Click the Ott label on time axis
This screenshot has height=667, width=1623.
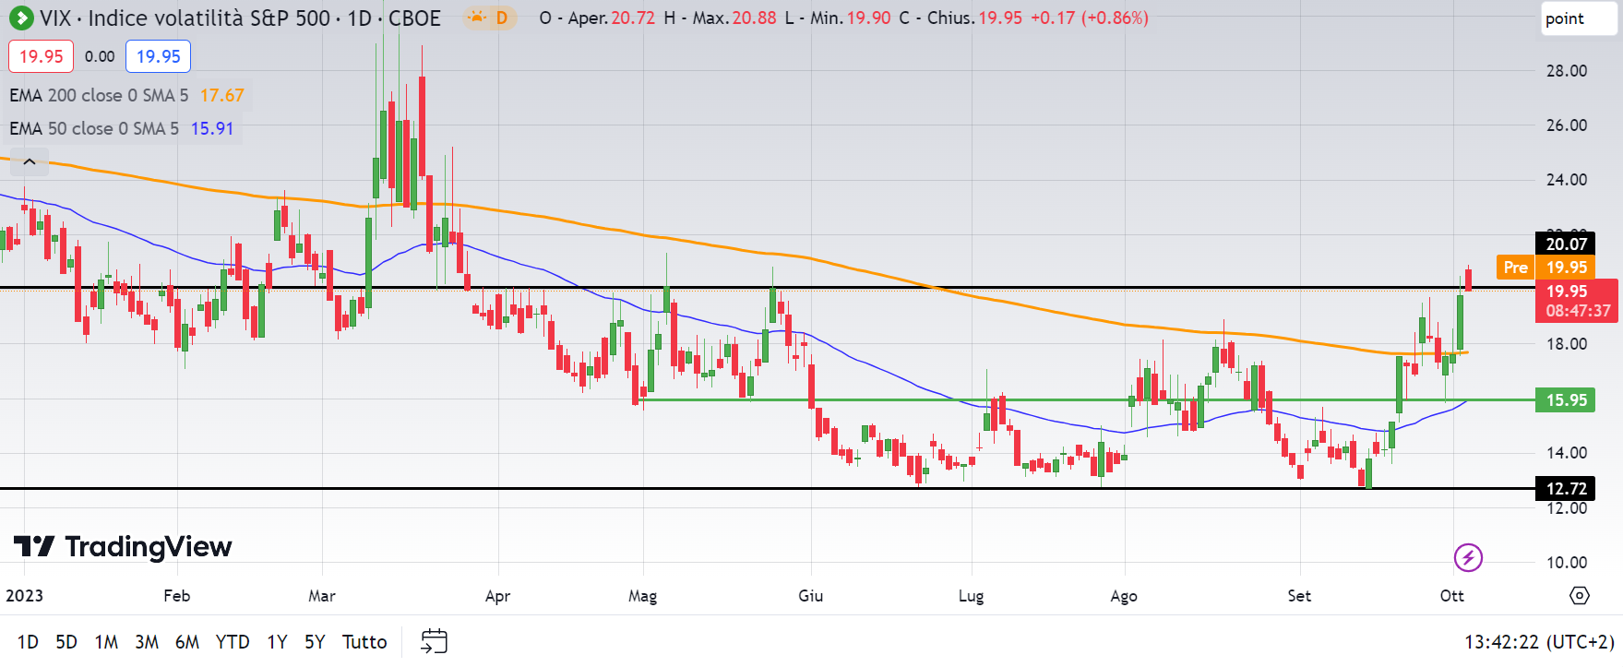point(1452,596)
